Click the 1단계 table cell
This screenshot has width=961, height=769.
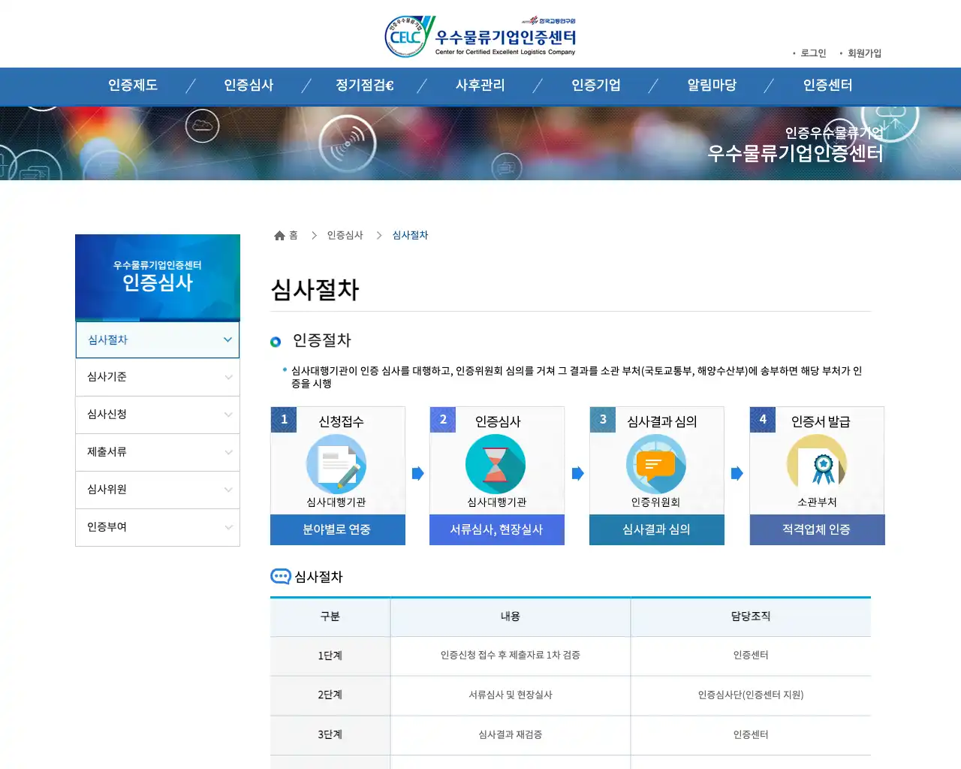click(330, 656)
